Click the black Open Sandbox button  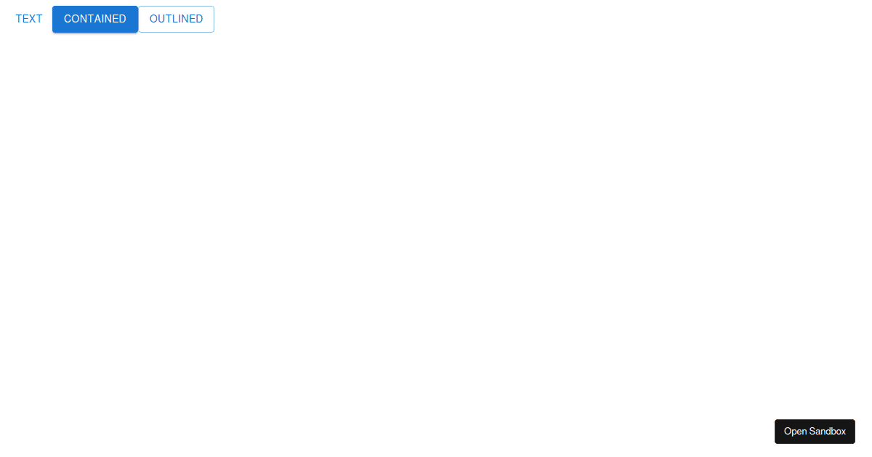(x=815, y=431)
